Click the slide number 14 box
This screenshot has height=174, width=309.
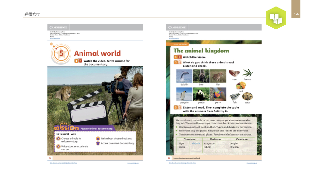[x=296, y=14]
